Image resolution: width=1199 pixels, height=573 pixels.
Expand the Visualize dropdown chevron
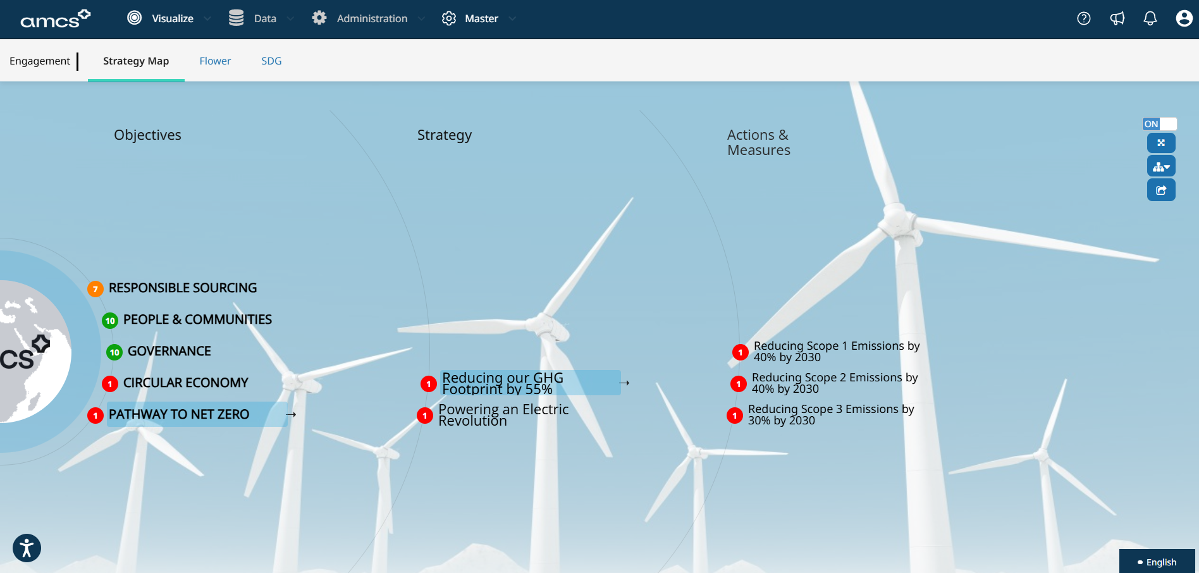(x=207, y=19)
